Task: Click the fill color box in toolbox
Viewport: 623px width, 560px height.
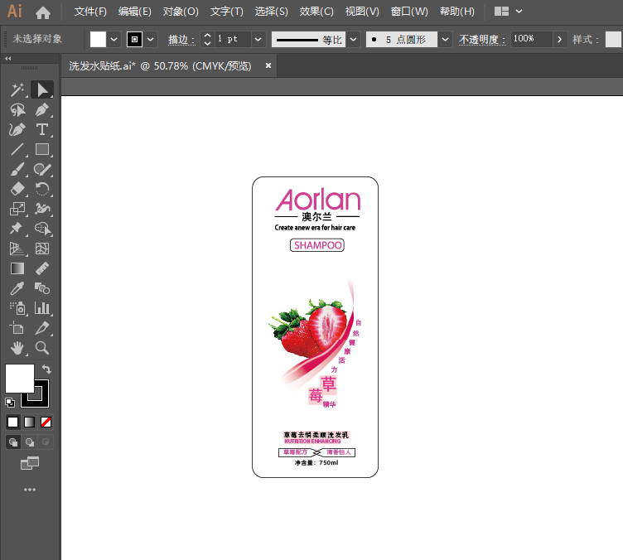Action: [19, 378]
